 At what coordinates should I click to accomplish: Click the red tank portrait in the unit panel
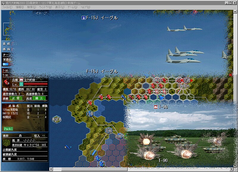(7, 82)
